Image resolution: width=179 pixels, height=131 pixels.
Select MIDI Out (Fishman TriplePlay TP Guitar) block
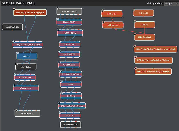click(154, 60)
